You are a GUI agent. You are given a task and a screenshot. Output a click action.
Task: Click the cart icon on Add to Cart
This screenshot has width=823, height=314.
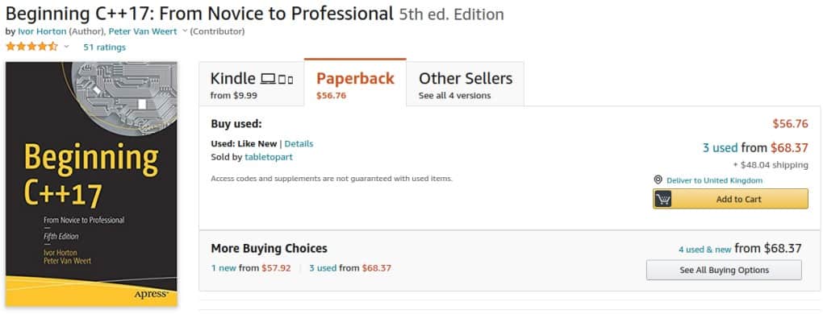(663, 199)
